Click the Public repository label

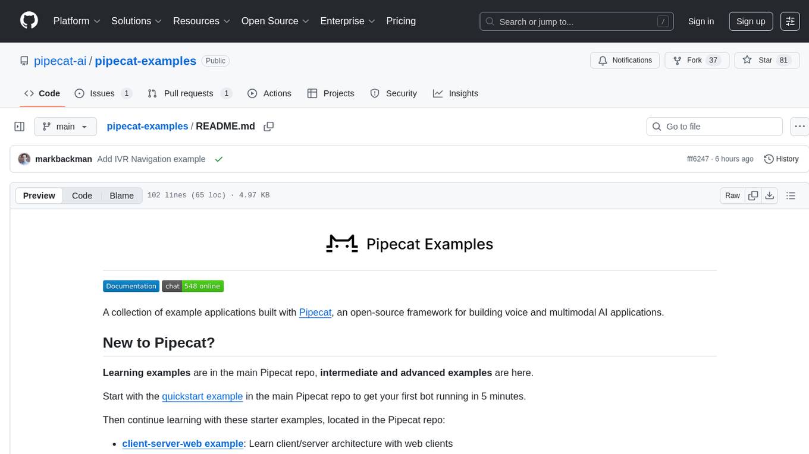(x=215, y=61)
